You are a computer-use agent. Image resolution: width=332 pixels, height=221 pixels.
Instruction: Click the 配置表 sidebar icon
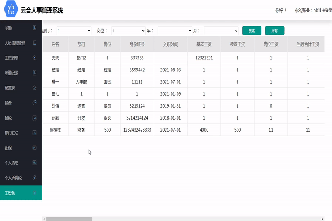35,88
